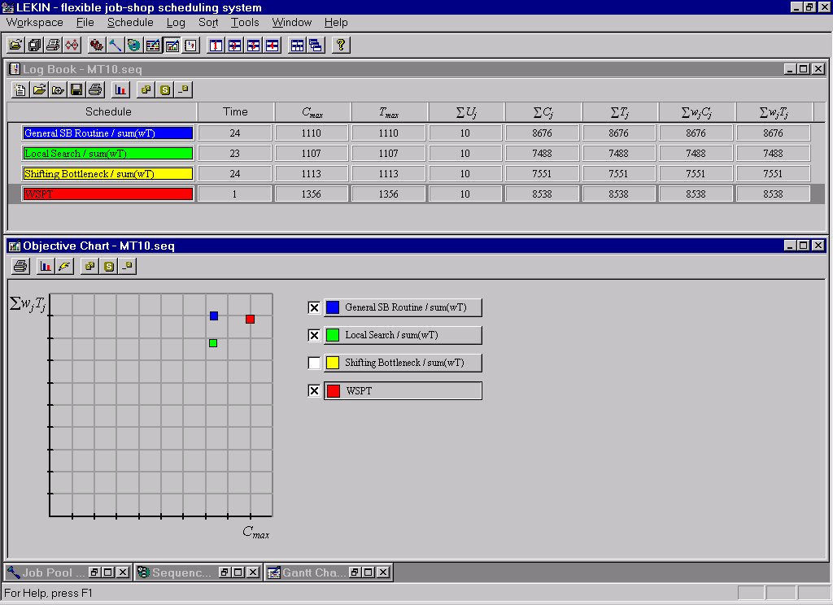Click the hammer icon in main toolbar
Viewport: 833px width, 605px height.
pyautogui.click(x=115, y=46)
